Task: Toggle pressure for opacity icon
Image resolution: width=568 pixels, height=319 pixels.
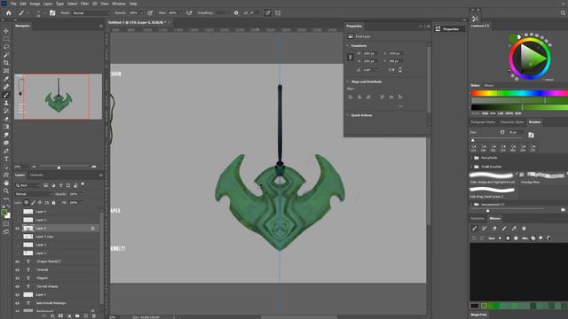Action: coord(150,12)
